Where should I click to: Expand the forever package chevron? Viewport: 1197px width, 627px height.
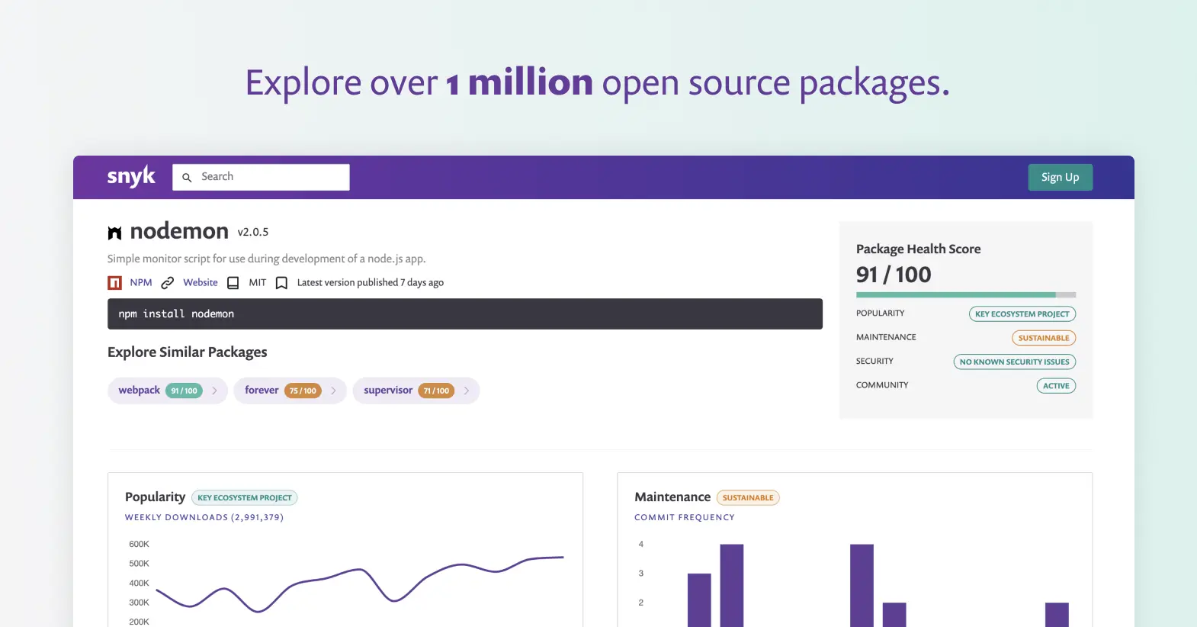333,391
